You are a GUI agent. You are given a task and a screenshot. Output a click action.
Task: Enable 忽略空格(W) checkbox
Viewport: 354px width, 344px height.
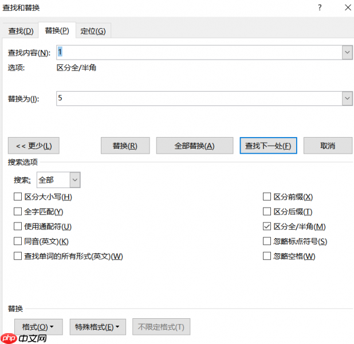click(x=267, y=256)
